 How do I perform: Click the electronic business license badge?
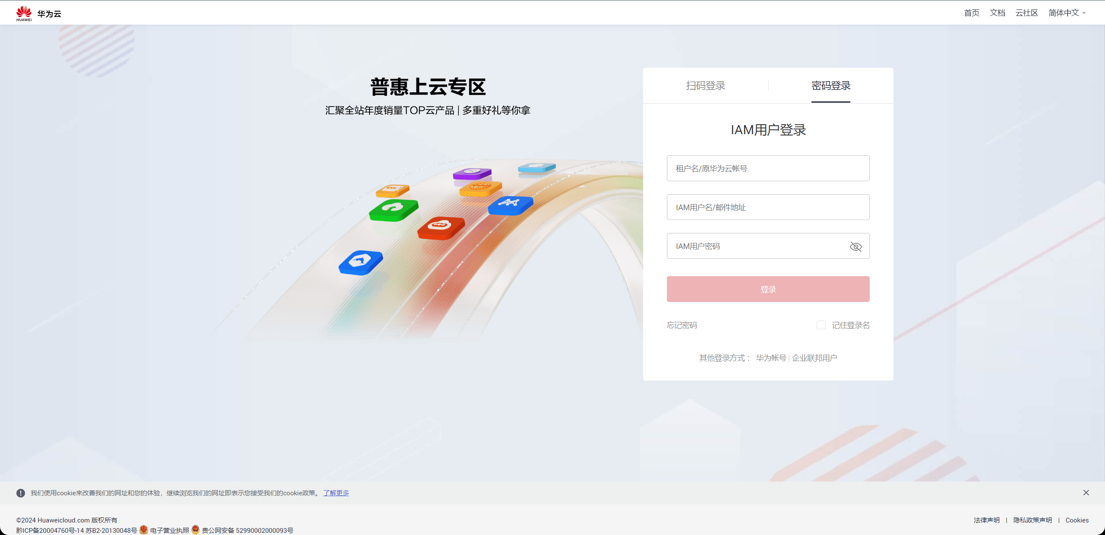[144, 530]
